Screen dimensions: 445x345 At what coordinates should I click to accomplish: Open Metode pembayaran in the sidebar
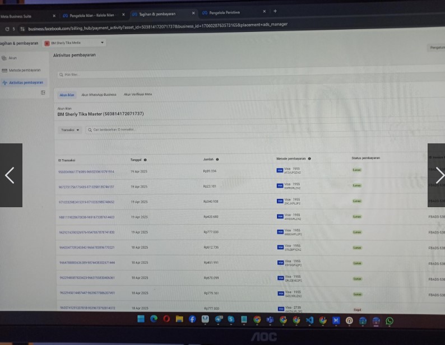tap(24, 70)
